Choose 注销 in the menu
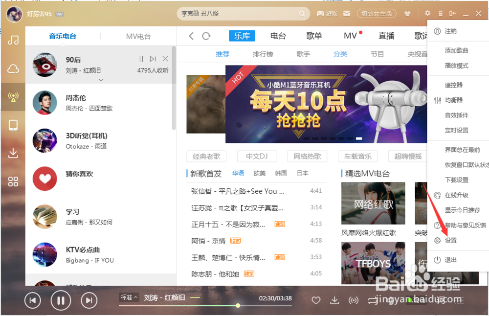 tap(451, 31)
